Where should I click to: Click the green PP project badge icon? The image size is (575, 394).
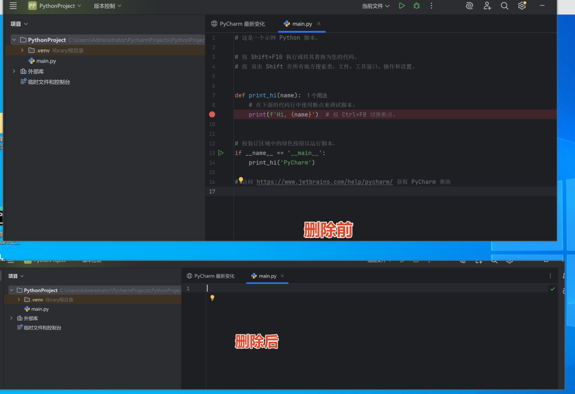32,6
